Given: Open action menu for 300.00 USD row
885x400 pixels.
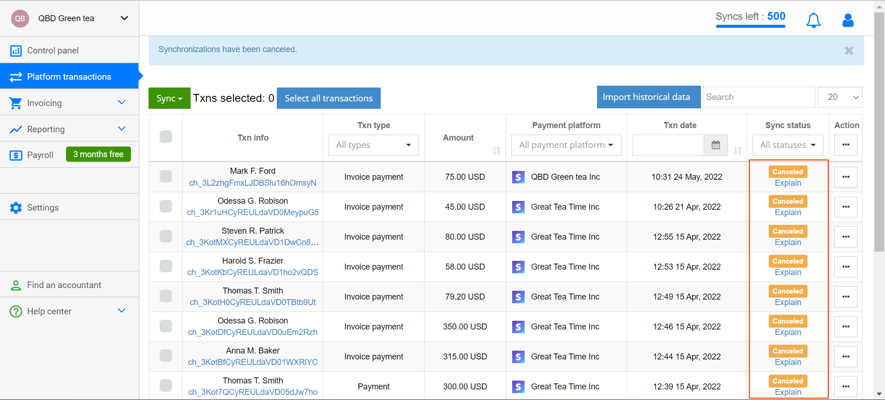Looking at the screenshot, I should coord(846,387).
